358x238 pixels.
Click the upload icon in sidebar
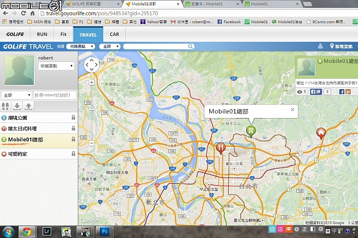[28, 106]
